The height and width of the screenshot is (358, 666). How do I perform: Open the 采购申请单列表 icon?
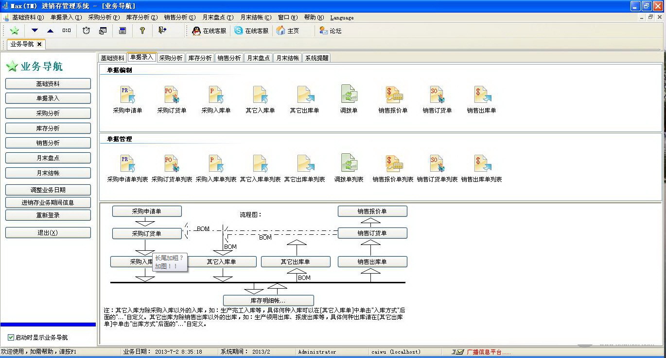127,163
